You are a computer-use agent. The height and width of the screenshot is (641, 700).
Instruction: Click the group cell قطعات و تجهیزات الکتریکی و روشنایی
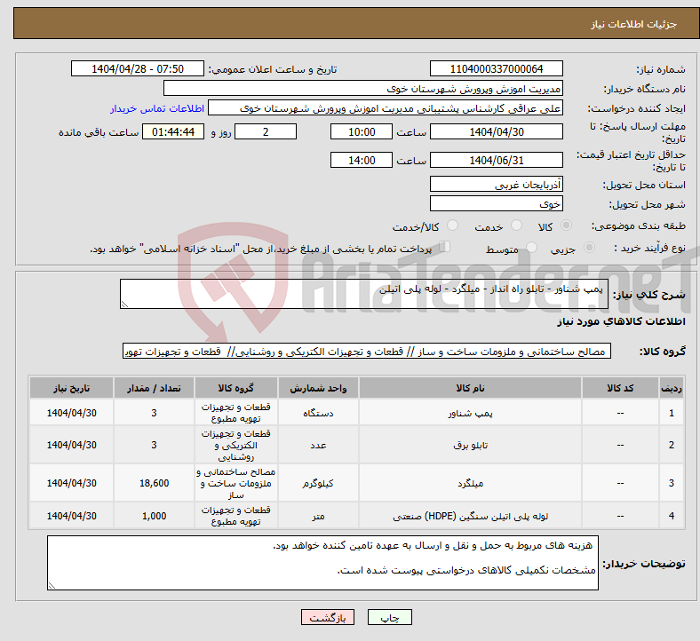tap(236, 445)
